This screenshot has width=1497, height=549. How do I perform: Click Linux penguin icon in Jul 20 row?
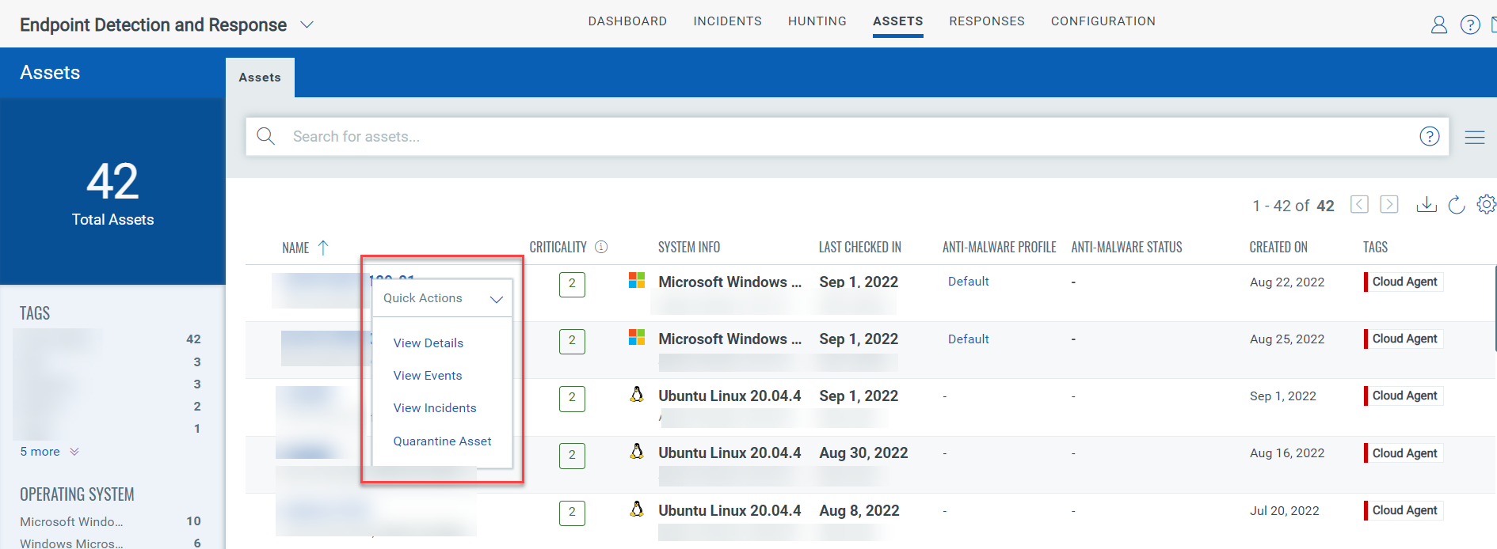click(x=637, y=509)
